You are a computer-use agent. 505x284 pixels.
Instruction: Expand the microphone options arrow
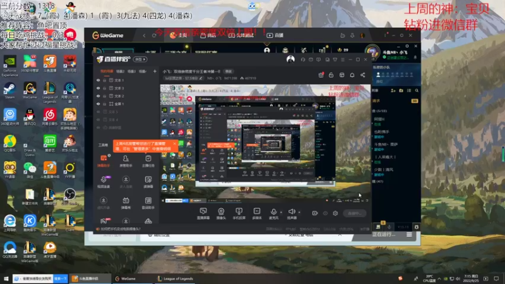(x=281, y=212)
